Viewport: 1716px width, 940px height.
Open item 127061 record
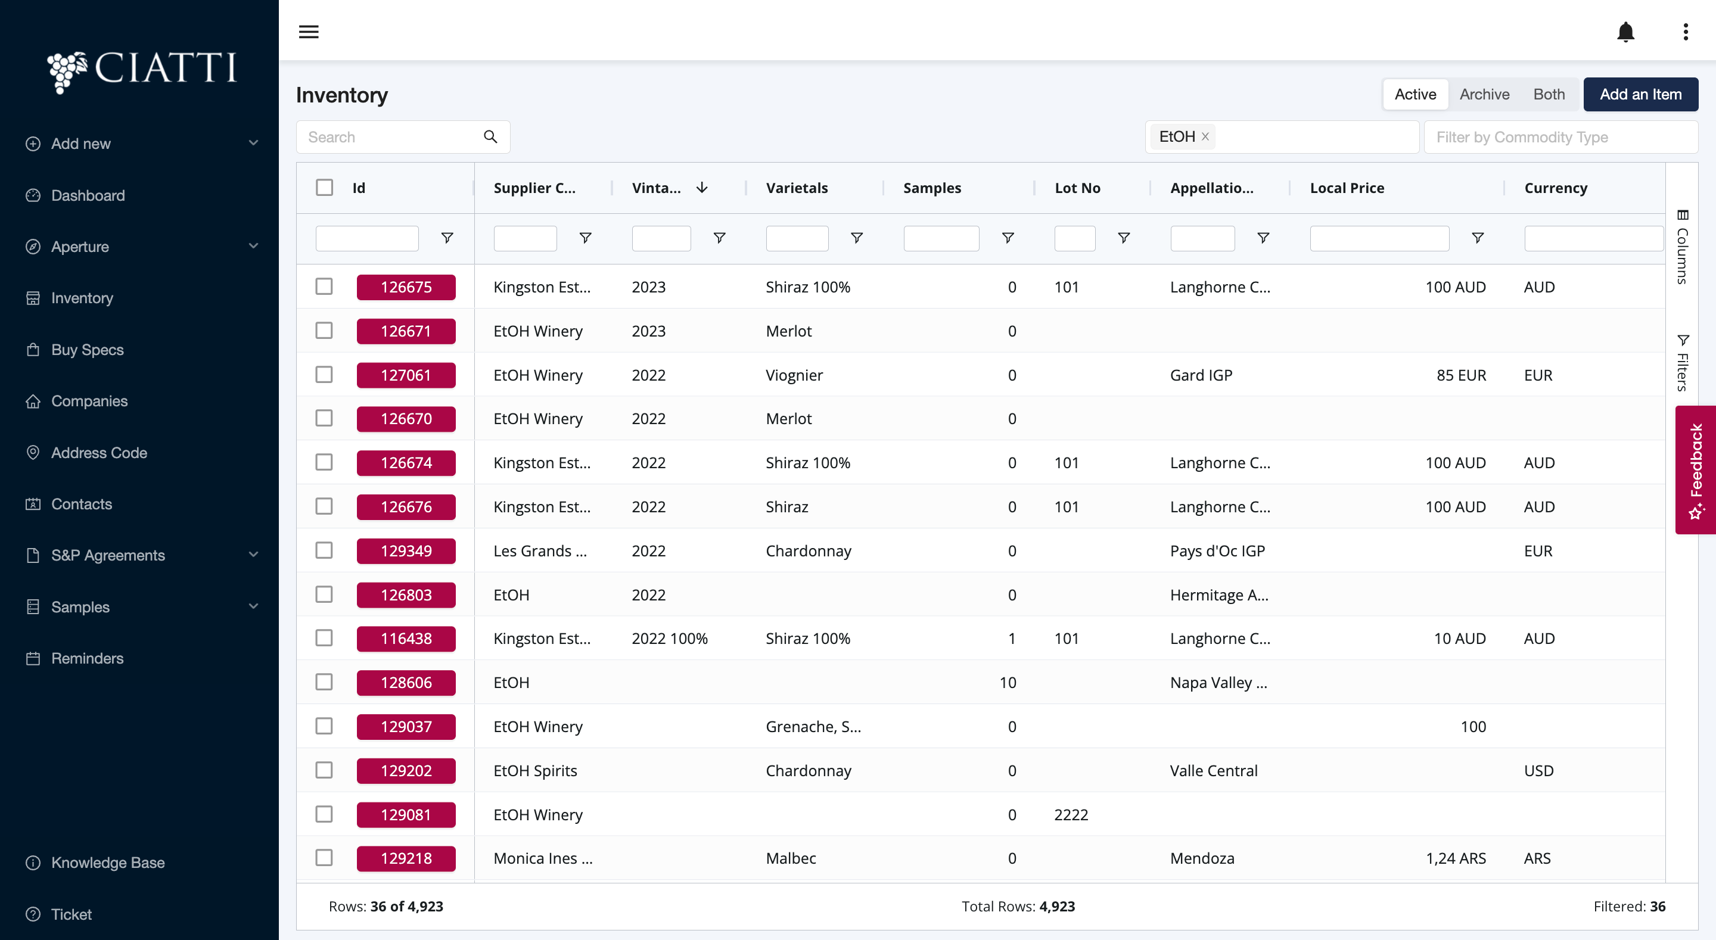(406, 375)
